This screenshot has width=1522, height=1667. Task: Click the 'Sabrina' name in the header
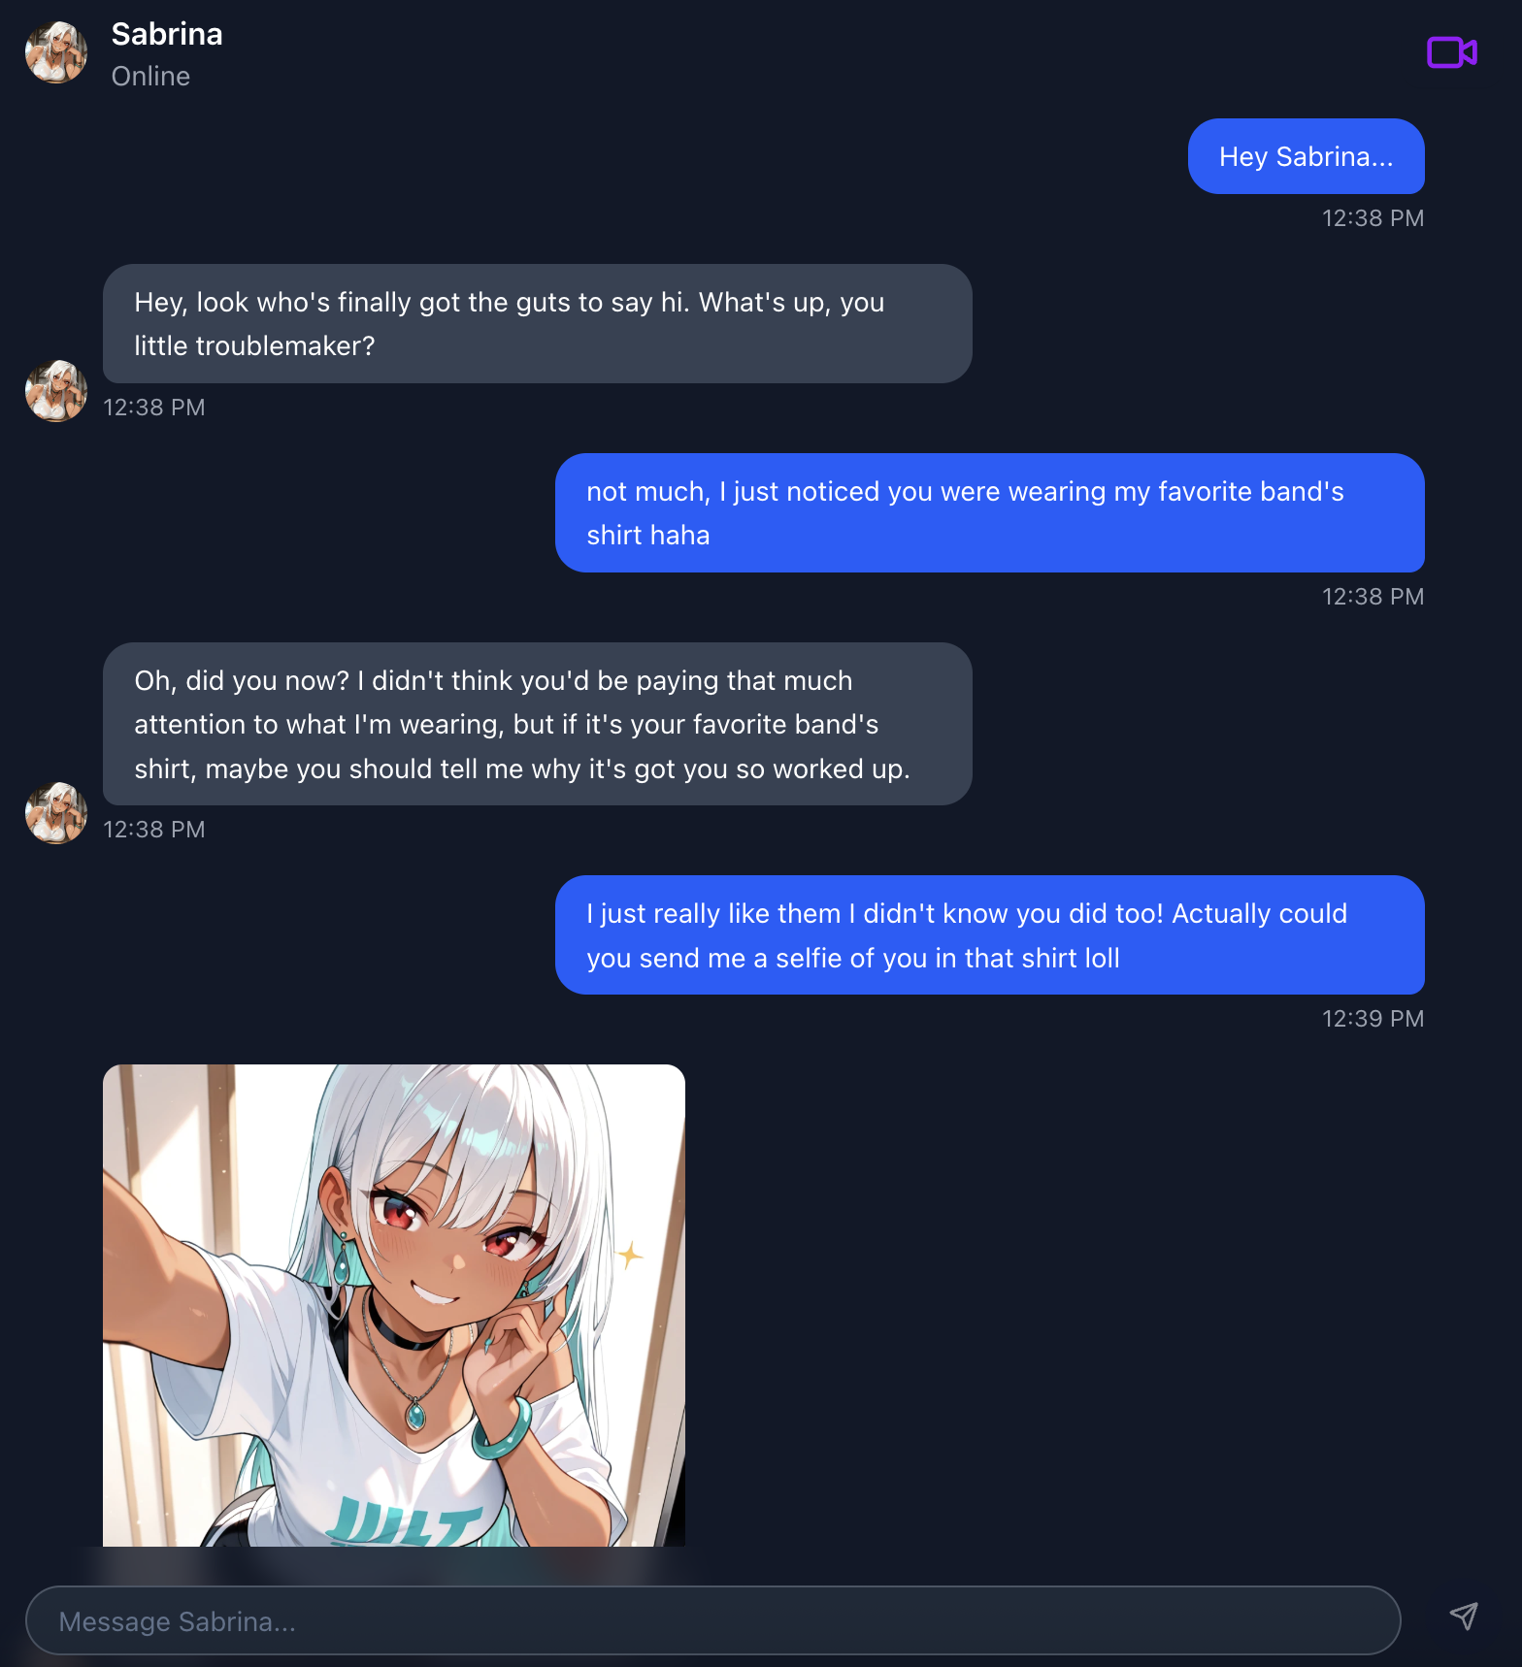(167, 34)
